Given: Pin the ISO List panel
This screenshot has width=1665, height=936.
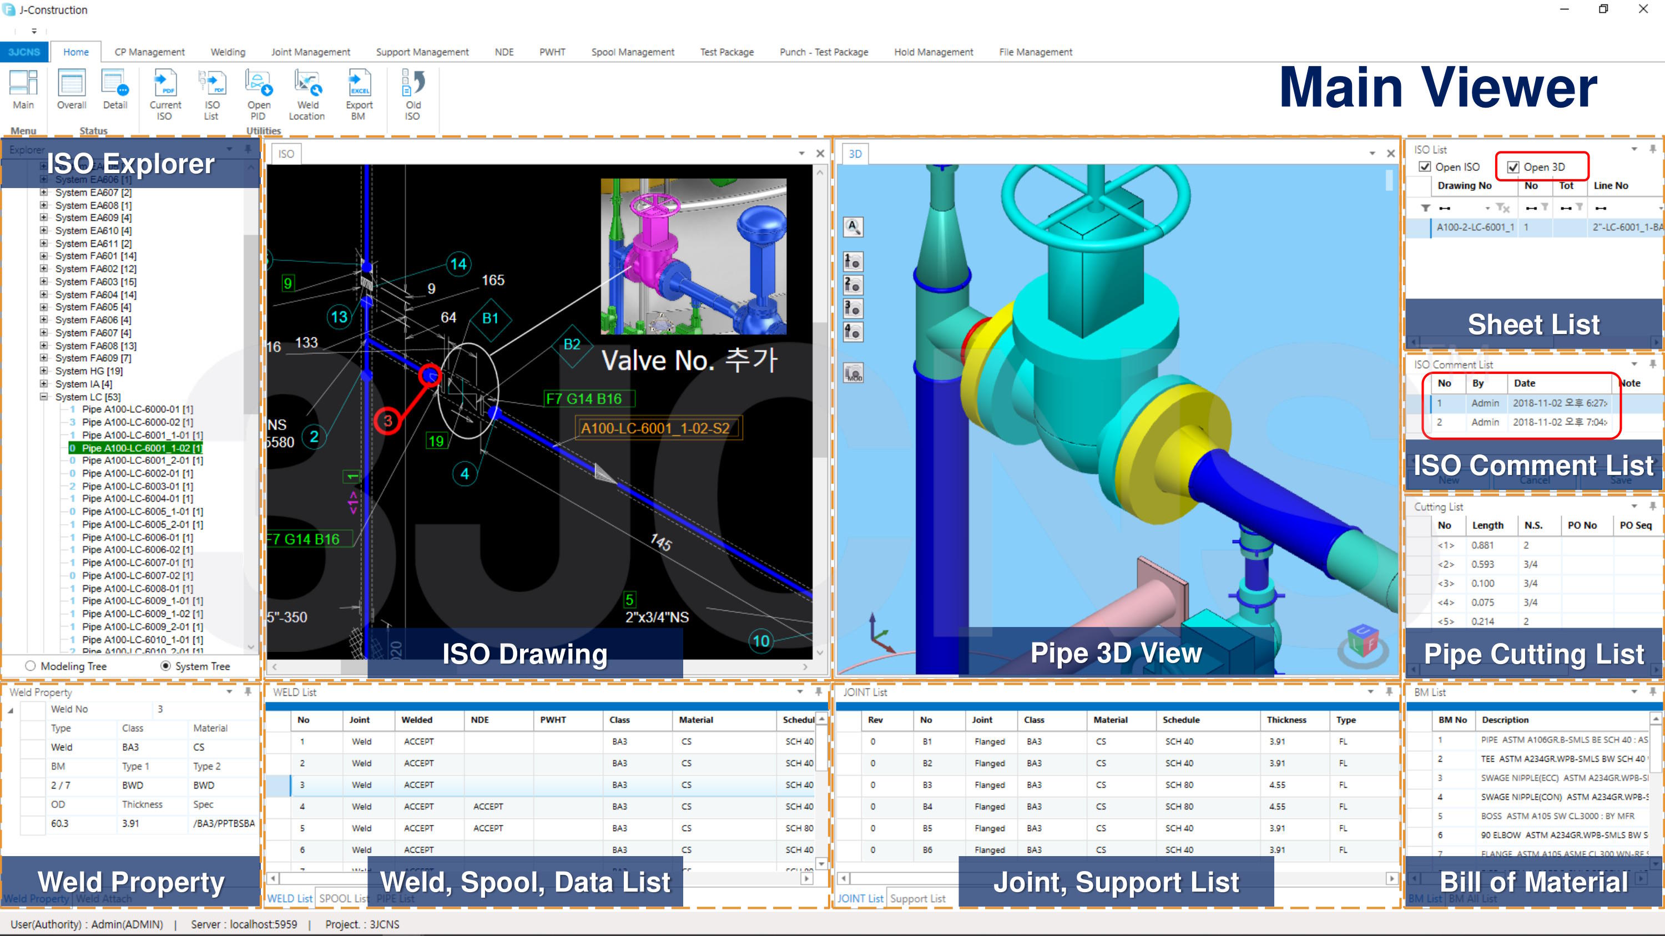Looking at the screenshot, I should click(1653, 149).
